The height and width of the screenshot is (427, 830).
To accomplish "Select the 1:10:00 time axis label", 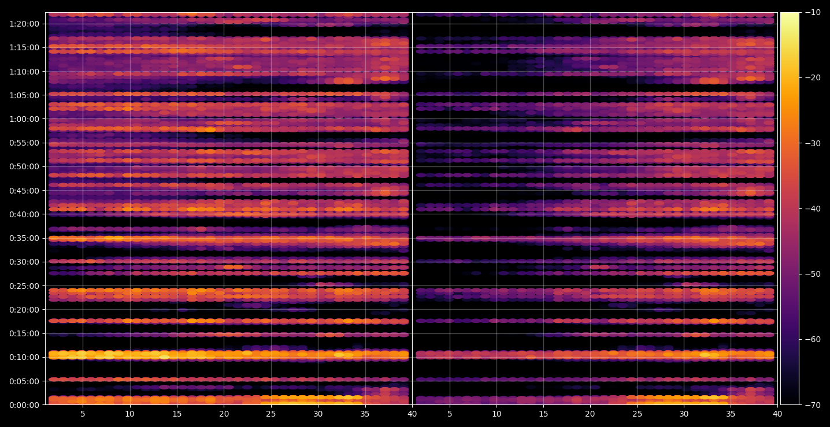I will tap(24, 72).
